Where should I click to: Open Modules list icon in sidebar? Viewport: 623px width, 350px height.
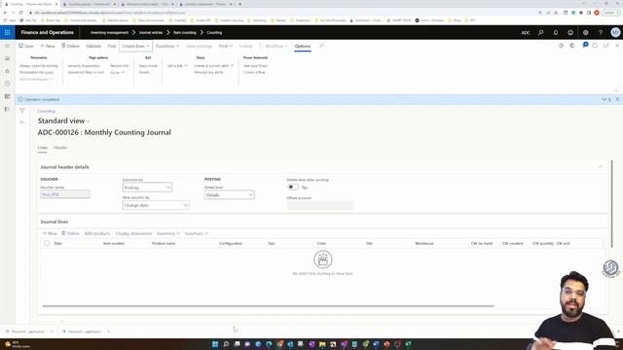[7, 109]
